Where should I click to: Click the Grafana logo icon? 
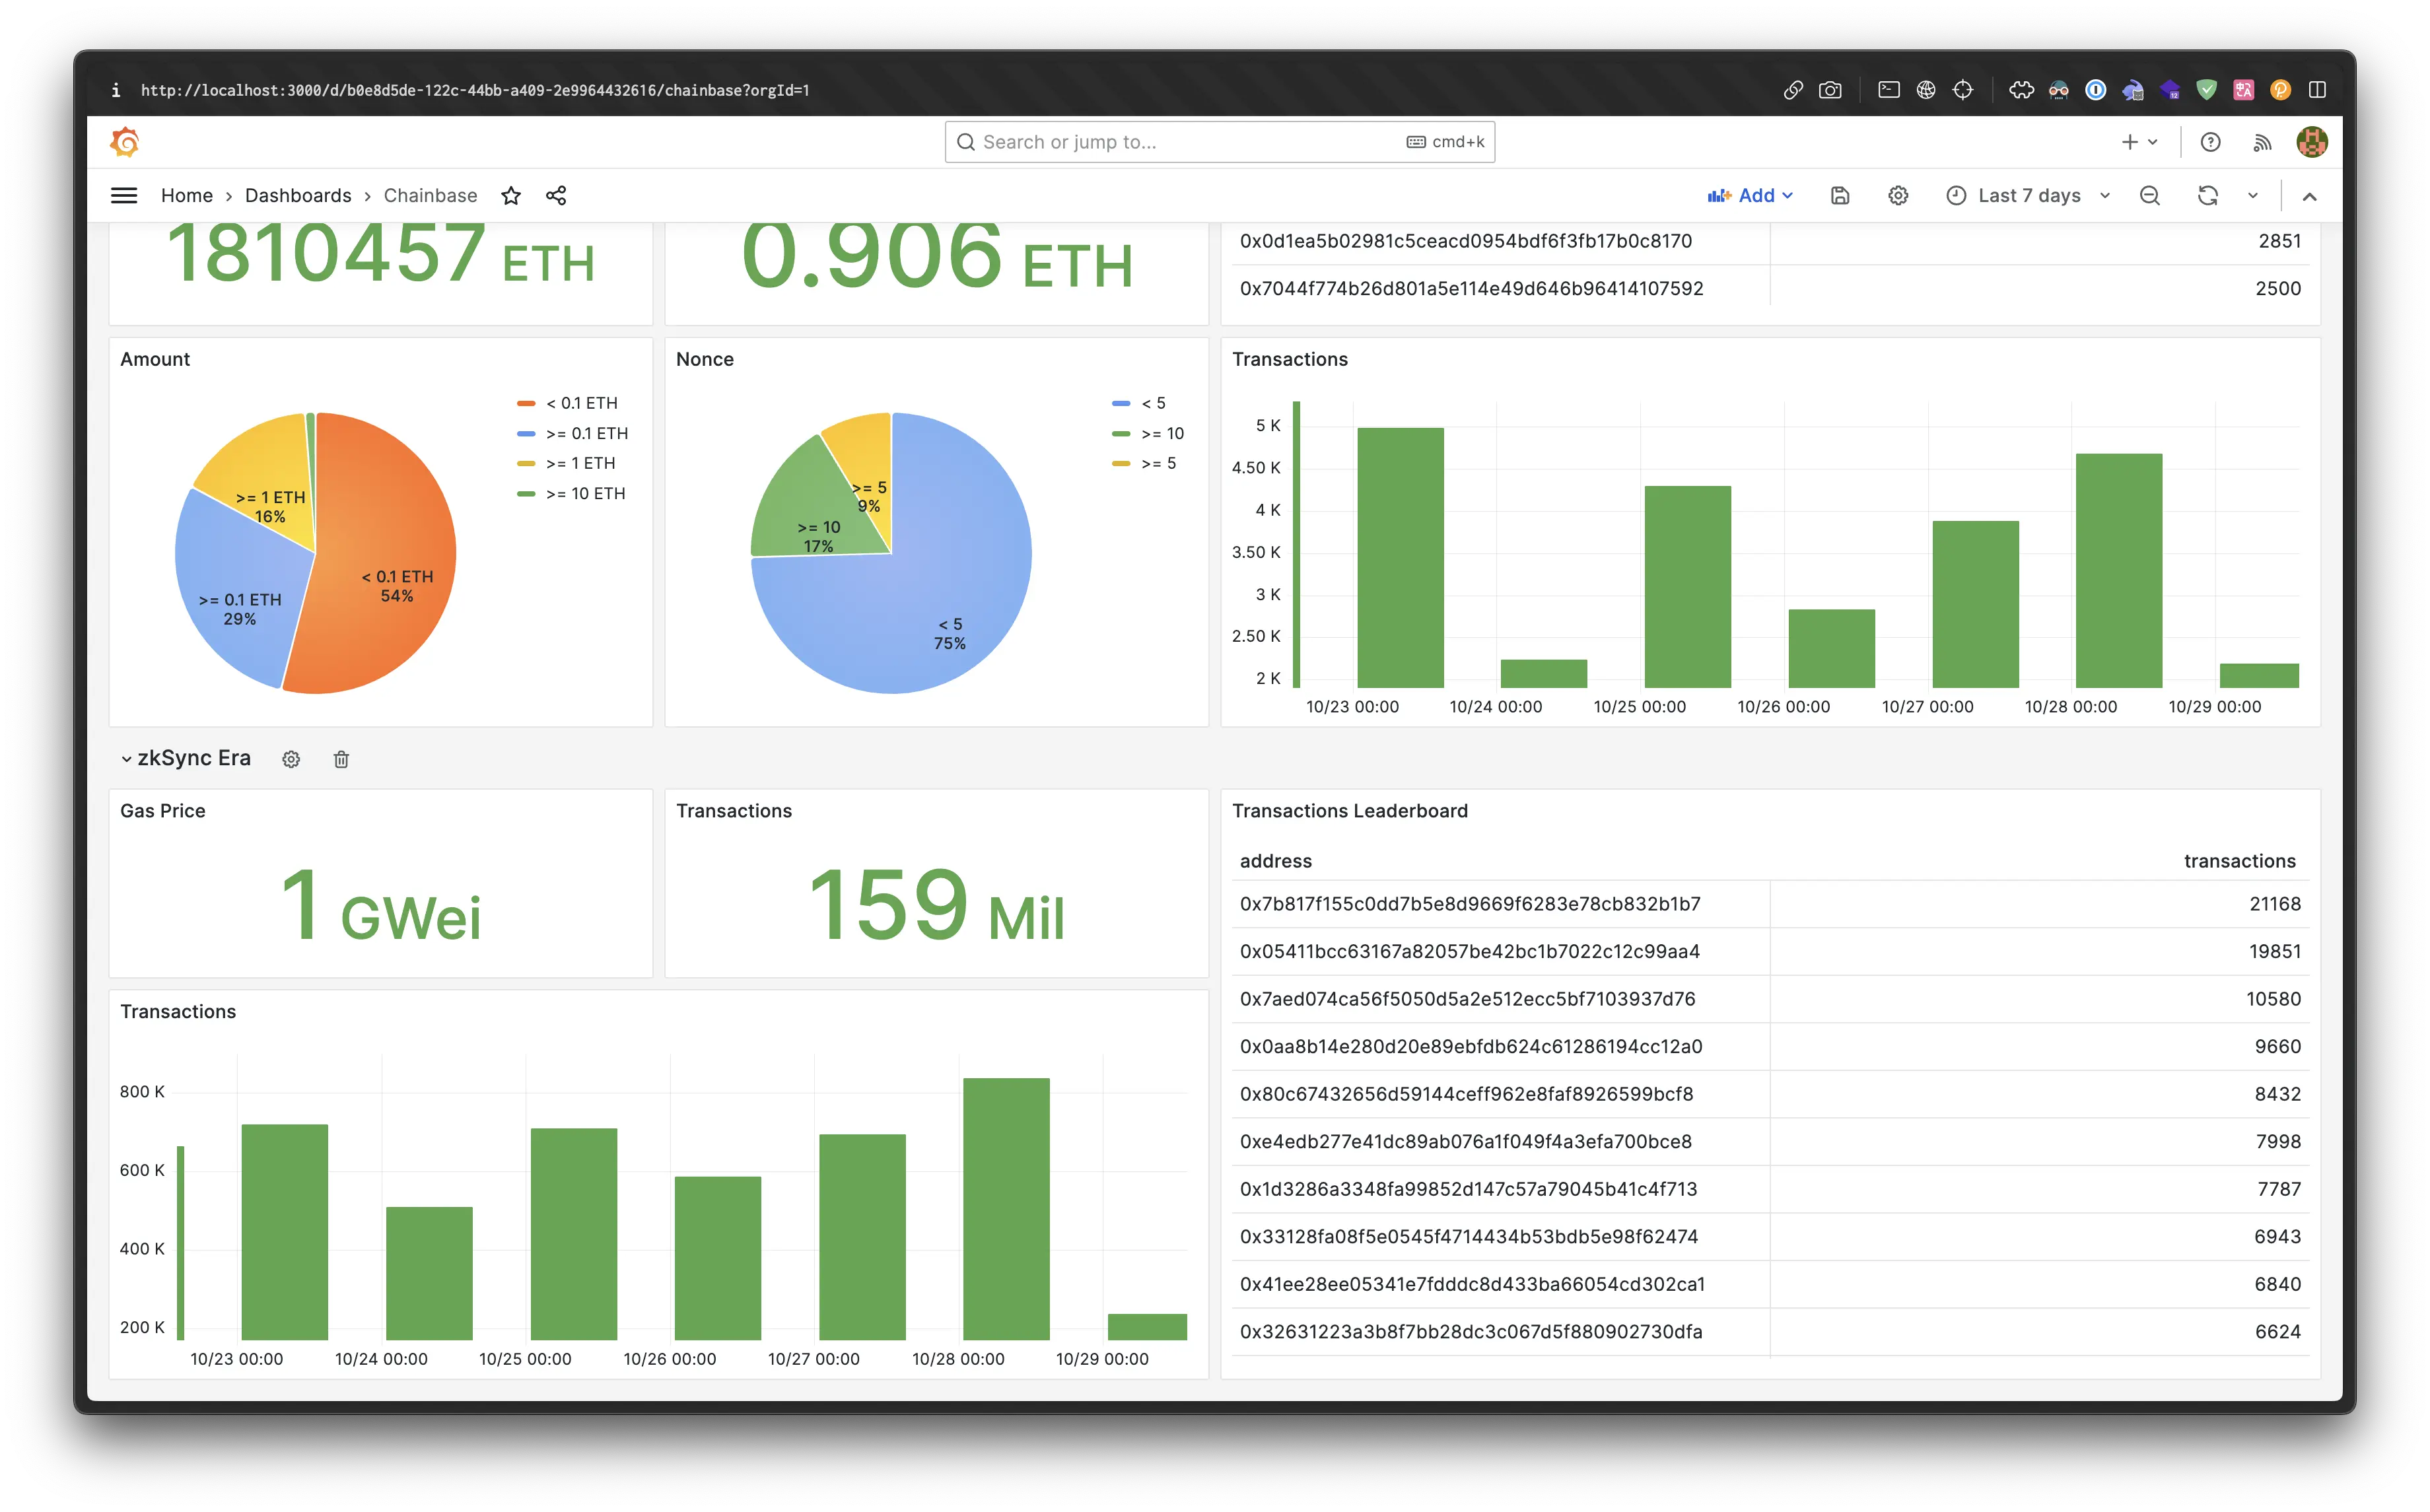(x=125, y=142)
